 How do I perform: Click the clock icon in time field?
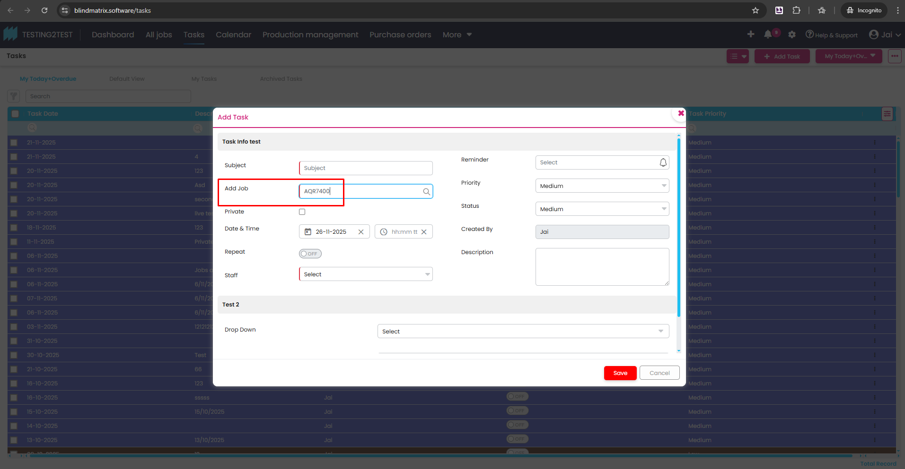(384, 232)
